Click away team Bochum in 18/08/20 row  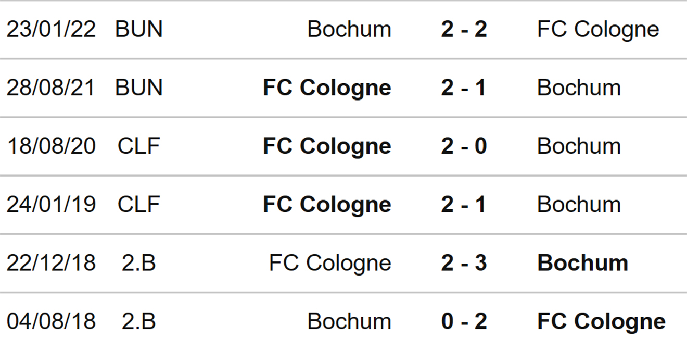click(579, 146)
